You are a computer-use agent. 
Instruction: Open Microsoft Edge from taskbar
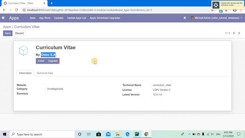point(127,134)
